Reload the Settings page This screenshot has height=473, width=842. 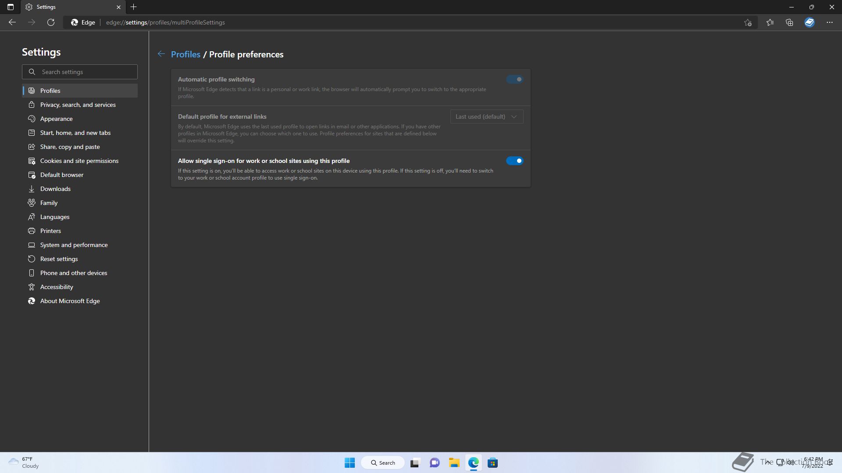[51, 22]
